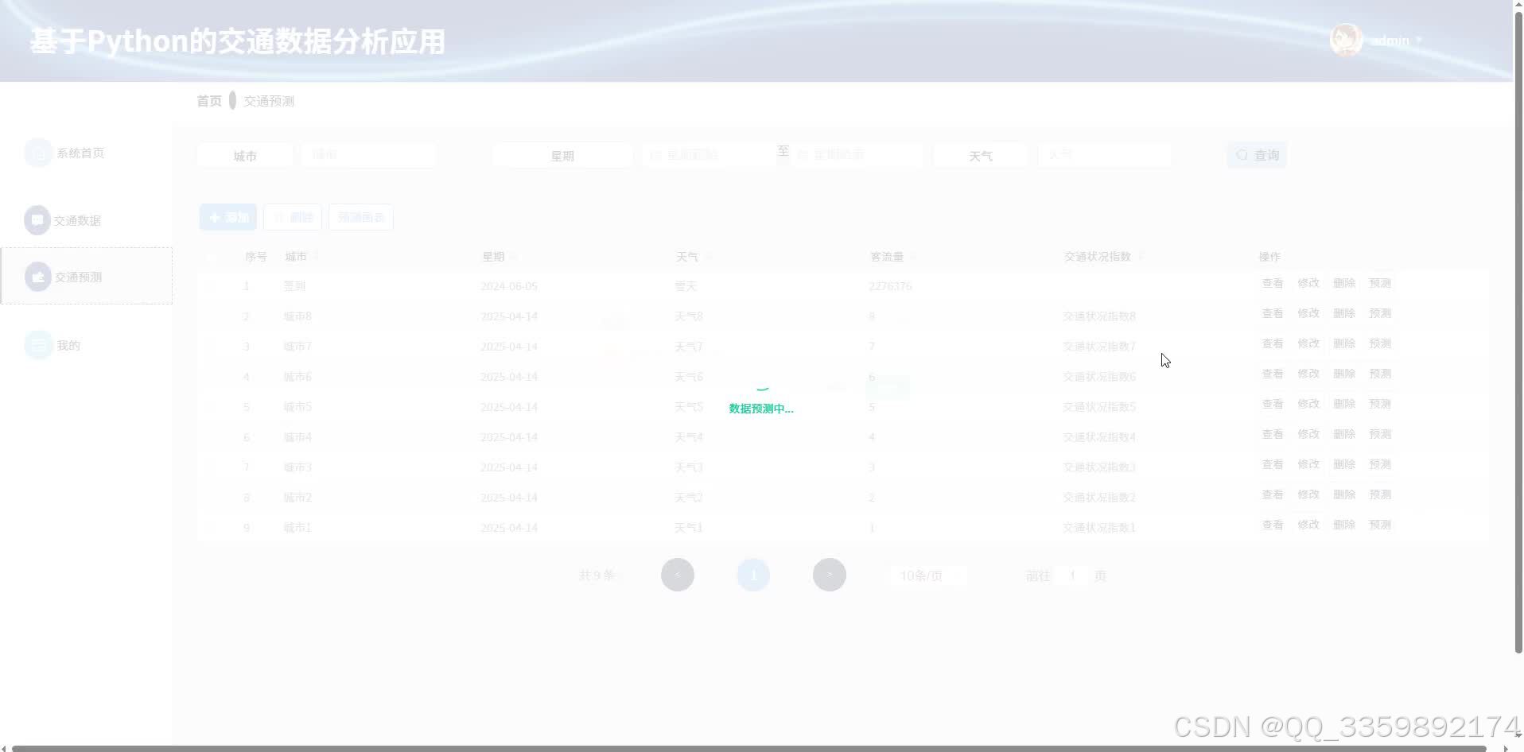Click the trash icon on the 删除 button
1524x752 pixels.
278,217
